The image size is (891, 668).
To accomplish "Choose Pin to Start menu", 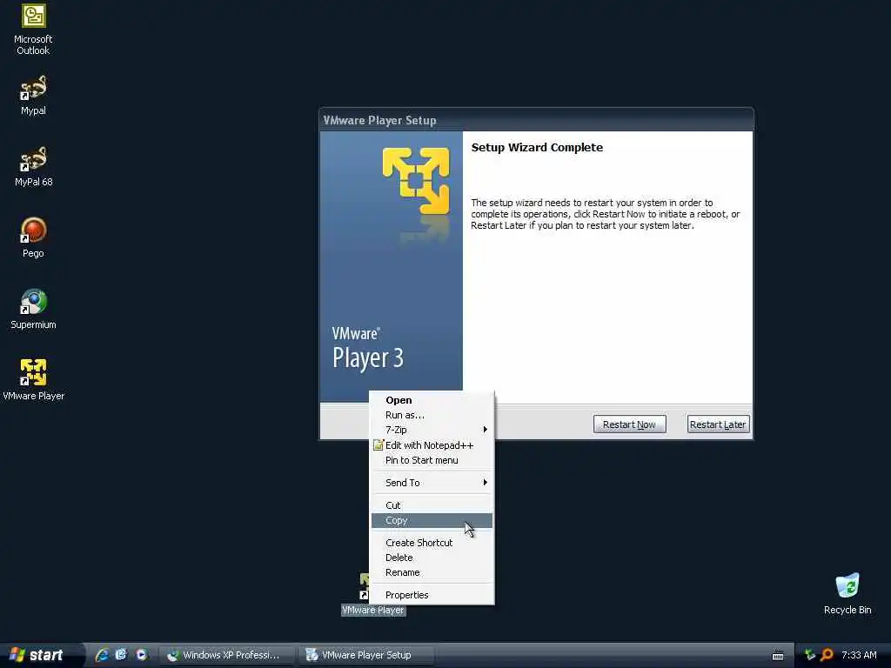I will point(432,460).
